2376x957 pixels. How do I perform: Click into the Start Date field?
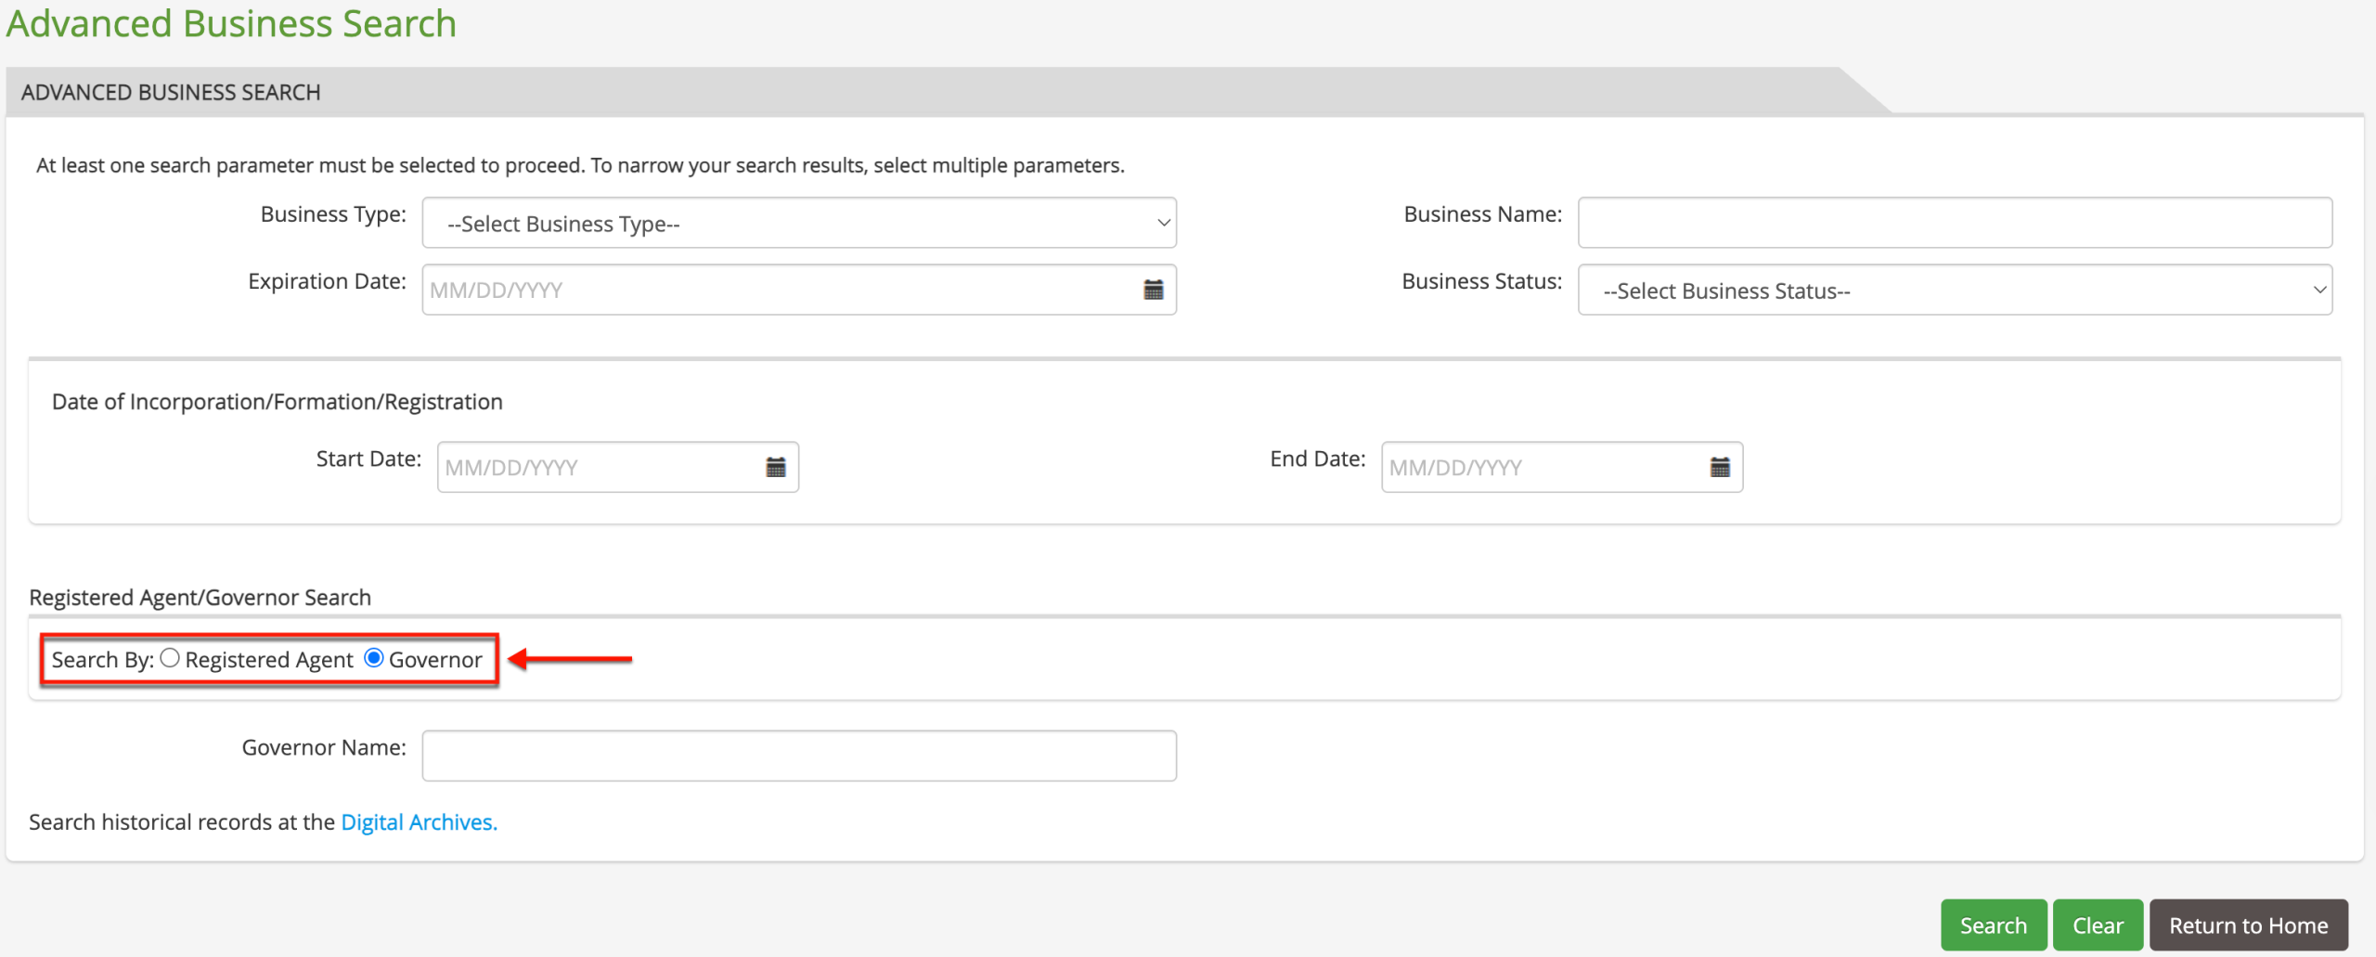click(x=618, y=467)
